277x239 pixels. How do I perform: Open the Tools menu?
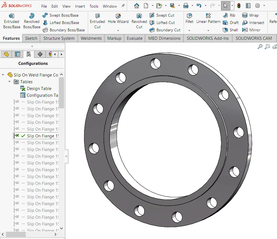(x=94, y=6)
